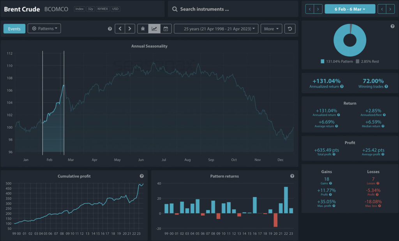Click the Search instruments input field
The height and width of the screenshot is (241, 399).
click(234, 9)
